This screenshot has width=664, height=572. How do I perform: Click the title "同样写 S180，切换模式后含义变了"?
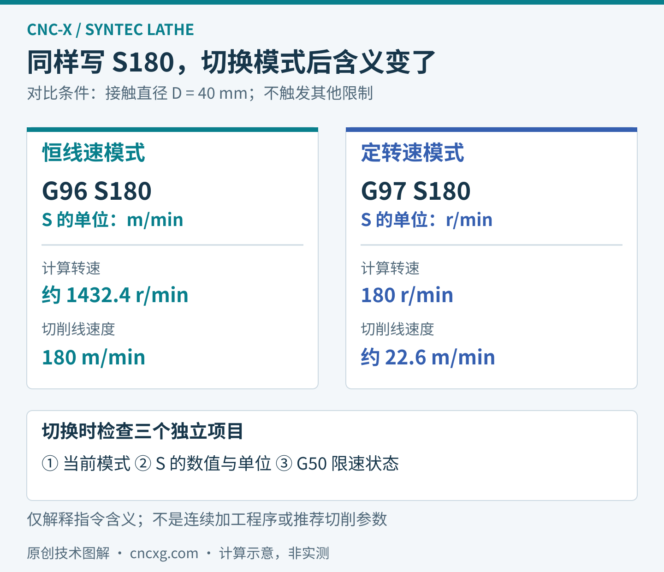tap(231, 62)
